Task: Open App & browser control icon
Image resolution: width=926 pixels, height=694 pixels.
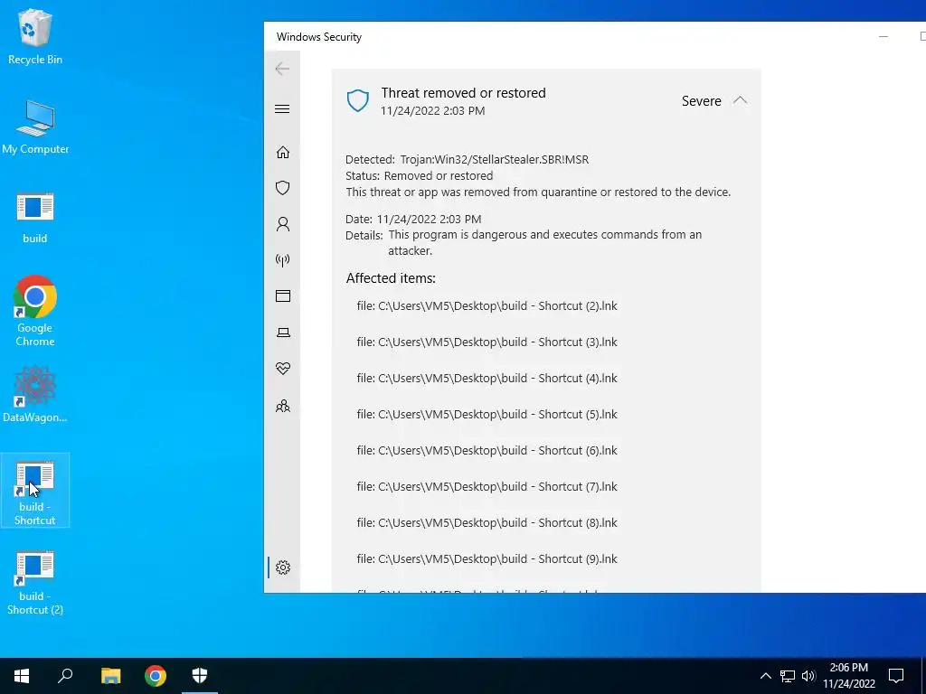Action: coord(283,295)
